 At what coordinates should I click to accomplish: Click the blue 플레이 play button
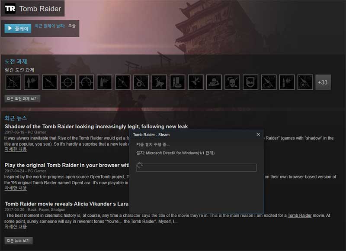(x=18, y=29)
